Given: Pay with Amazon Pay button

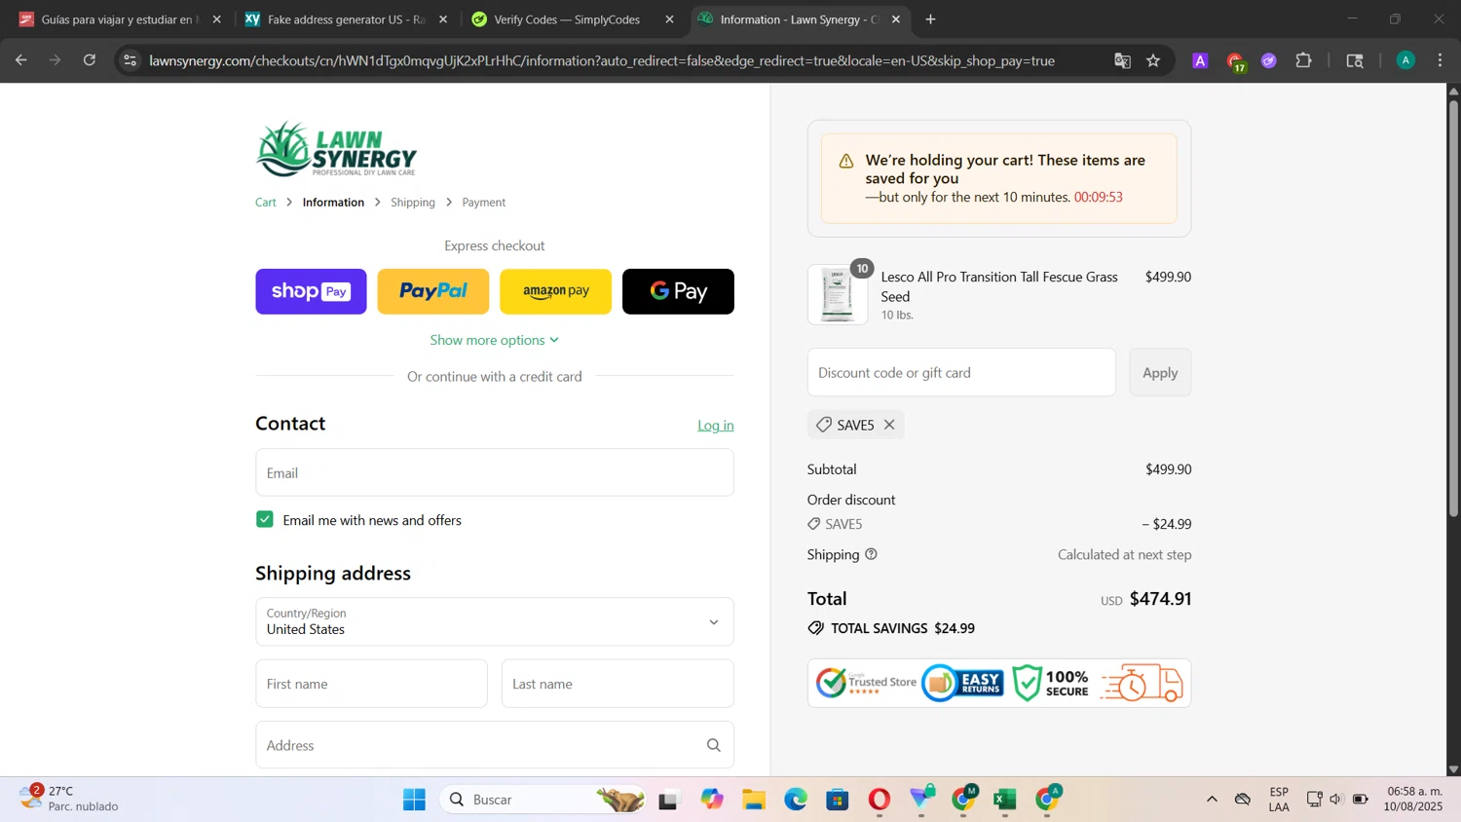Looking at the screenshot, I should [556, 291].
